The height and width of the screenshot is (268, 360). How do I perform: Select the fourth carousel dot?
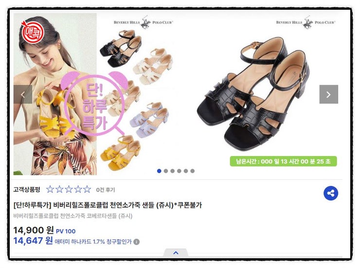coord(179,171)
